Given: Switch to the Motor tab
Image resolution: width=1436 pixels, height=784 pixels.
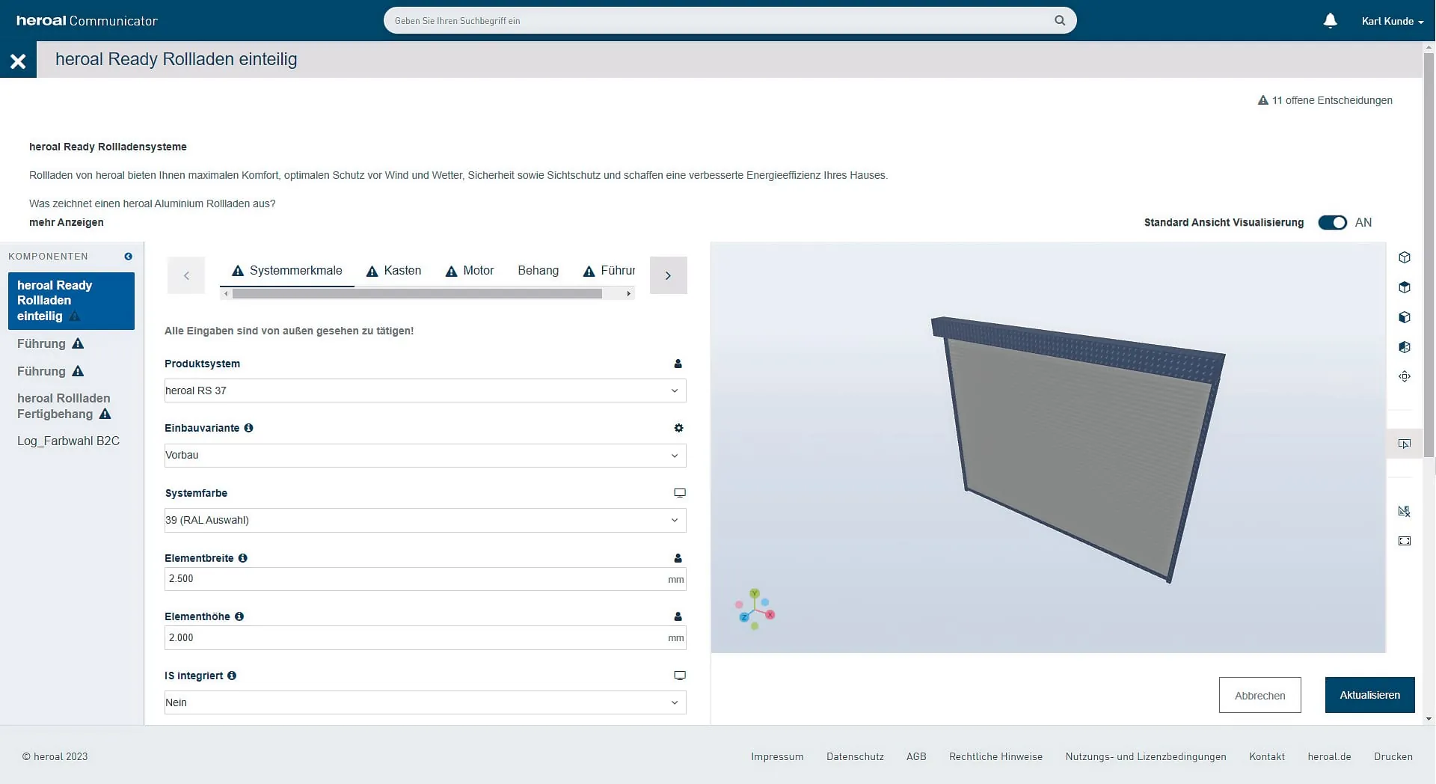Looking at the screenshot, I should [470, 271].
